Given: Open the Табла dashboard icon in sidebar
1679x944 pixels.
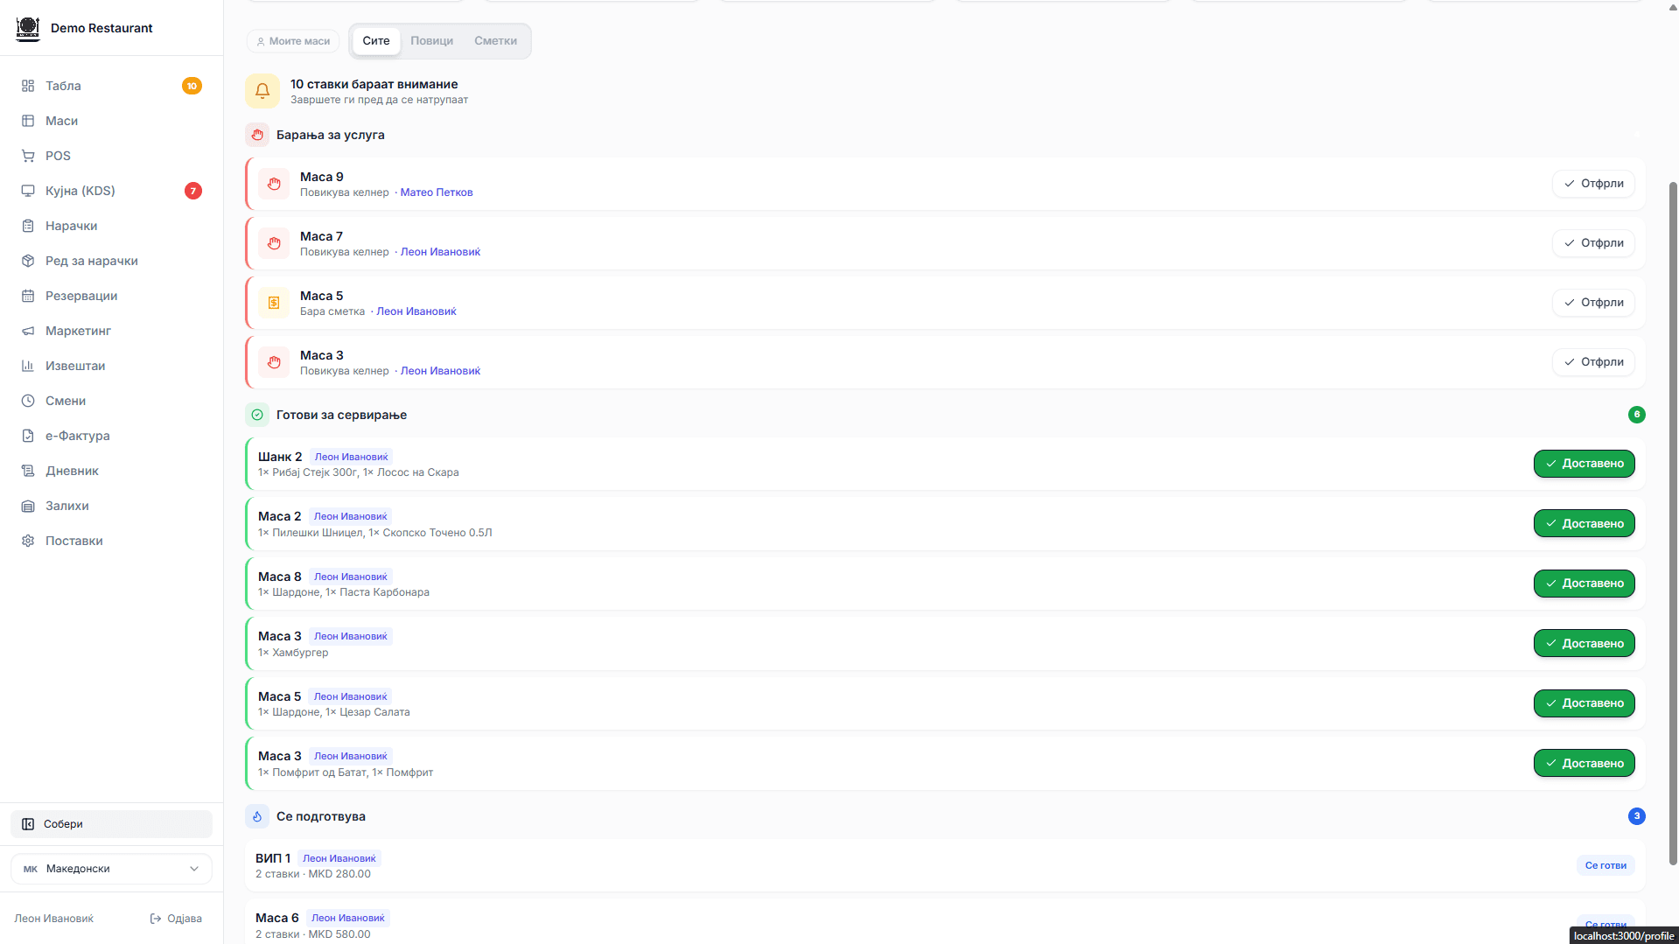Looking at the screenshot, I should tap(28, 86).
